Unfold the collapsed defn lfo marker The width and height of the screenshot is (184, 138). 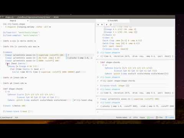38,47
